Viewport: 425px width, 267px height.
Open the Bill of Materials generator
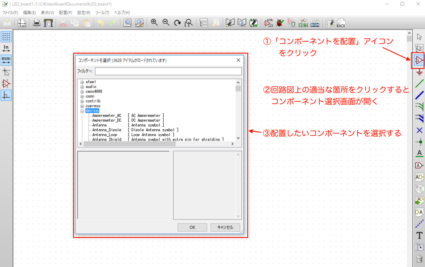coord(315,23)
